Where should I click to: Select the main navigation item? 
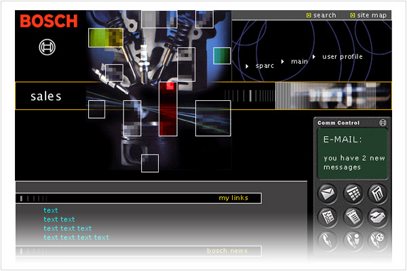click(298, 62)
